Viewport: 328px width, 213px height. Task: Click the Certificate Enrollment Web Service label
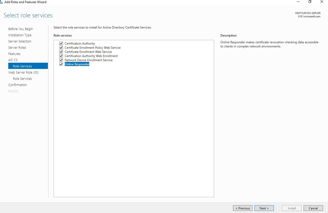pos(88,52)
